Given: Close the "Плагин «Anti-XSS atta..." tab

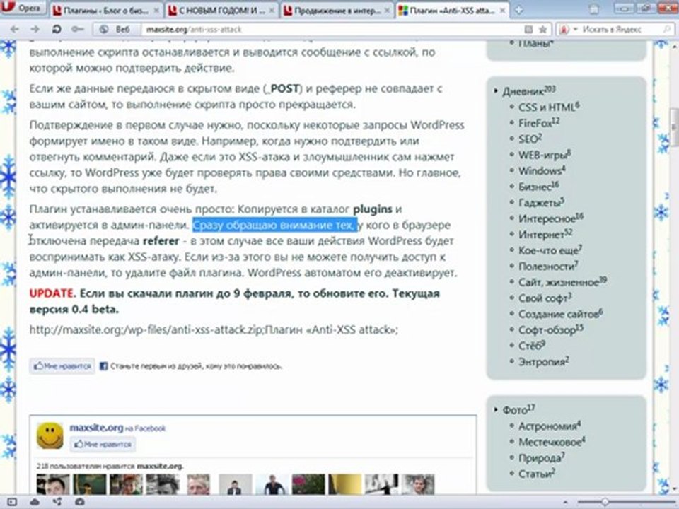Looking at the screenshot, I should 503,11.
